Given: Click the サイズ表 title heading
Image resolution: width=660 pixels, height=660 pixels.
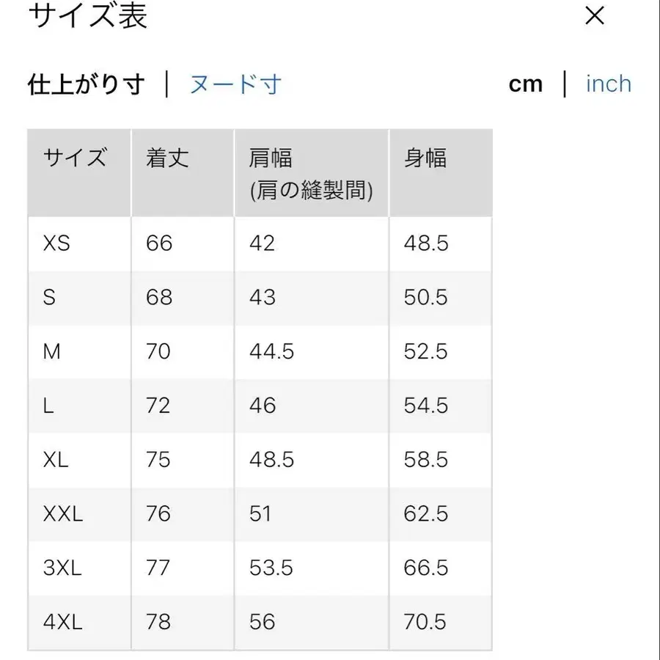Looking at the screenshot, I should point(88,16).
